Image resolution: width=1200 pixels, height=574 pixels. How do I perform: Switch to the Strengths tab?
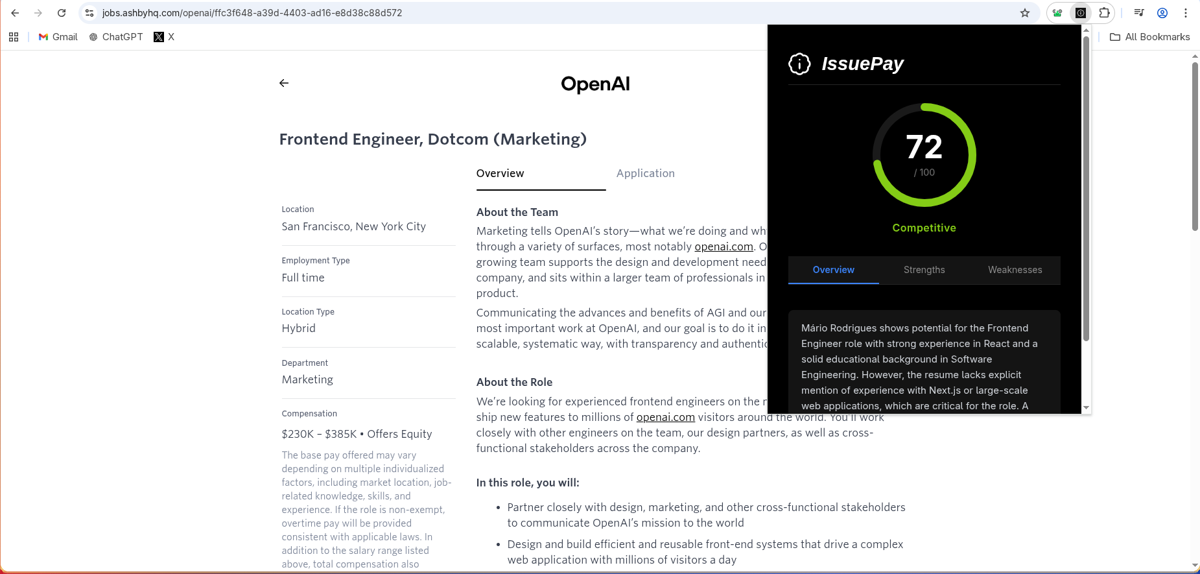[x=924, y=270]
